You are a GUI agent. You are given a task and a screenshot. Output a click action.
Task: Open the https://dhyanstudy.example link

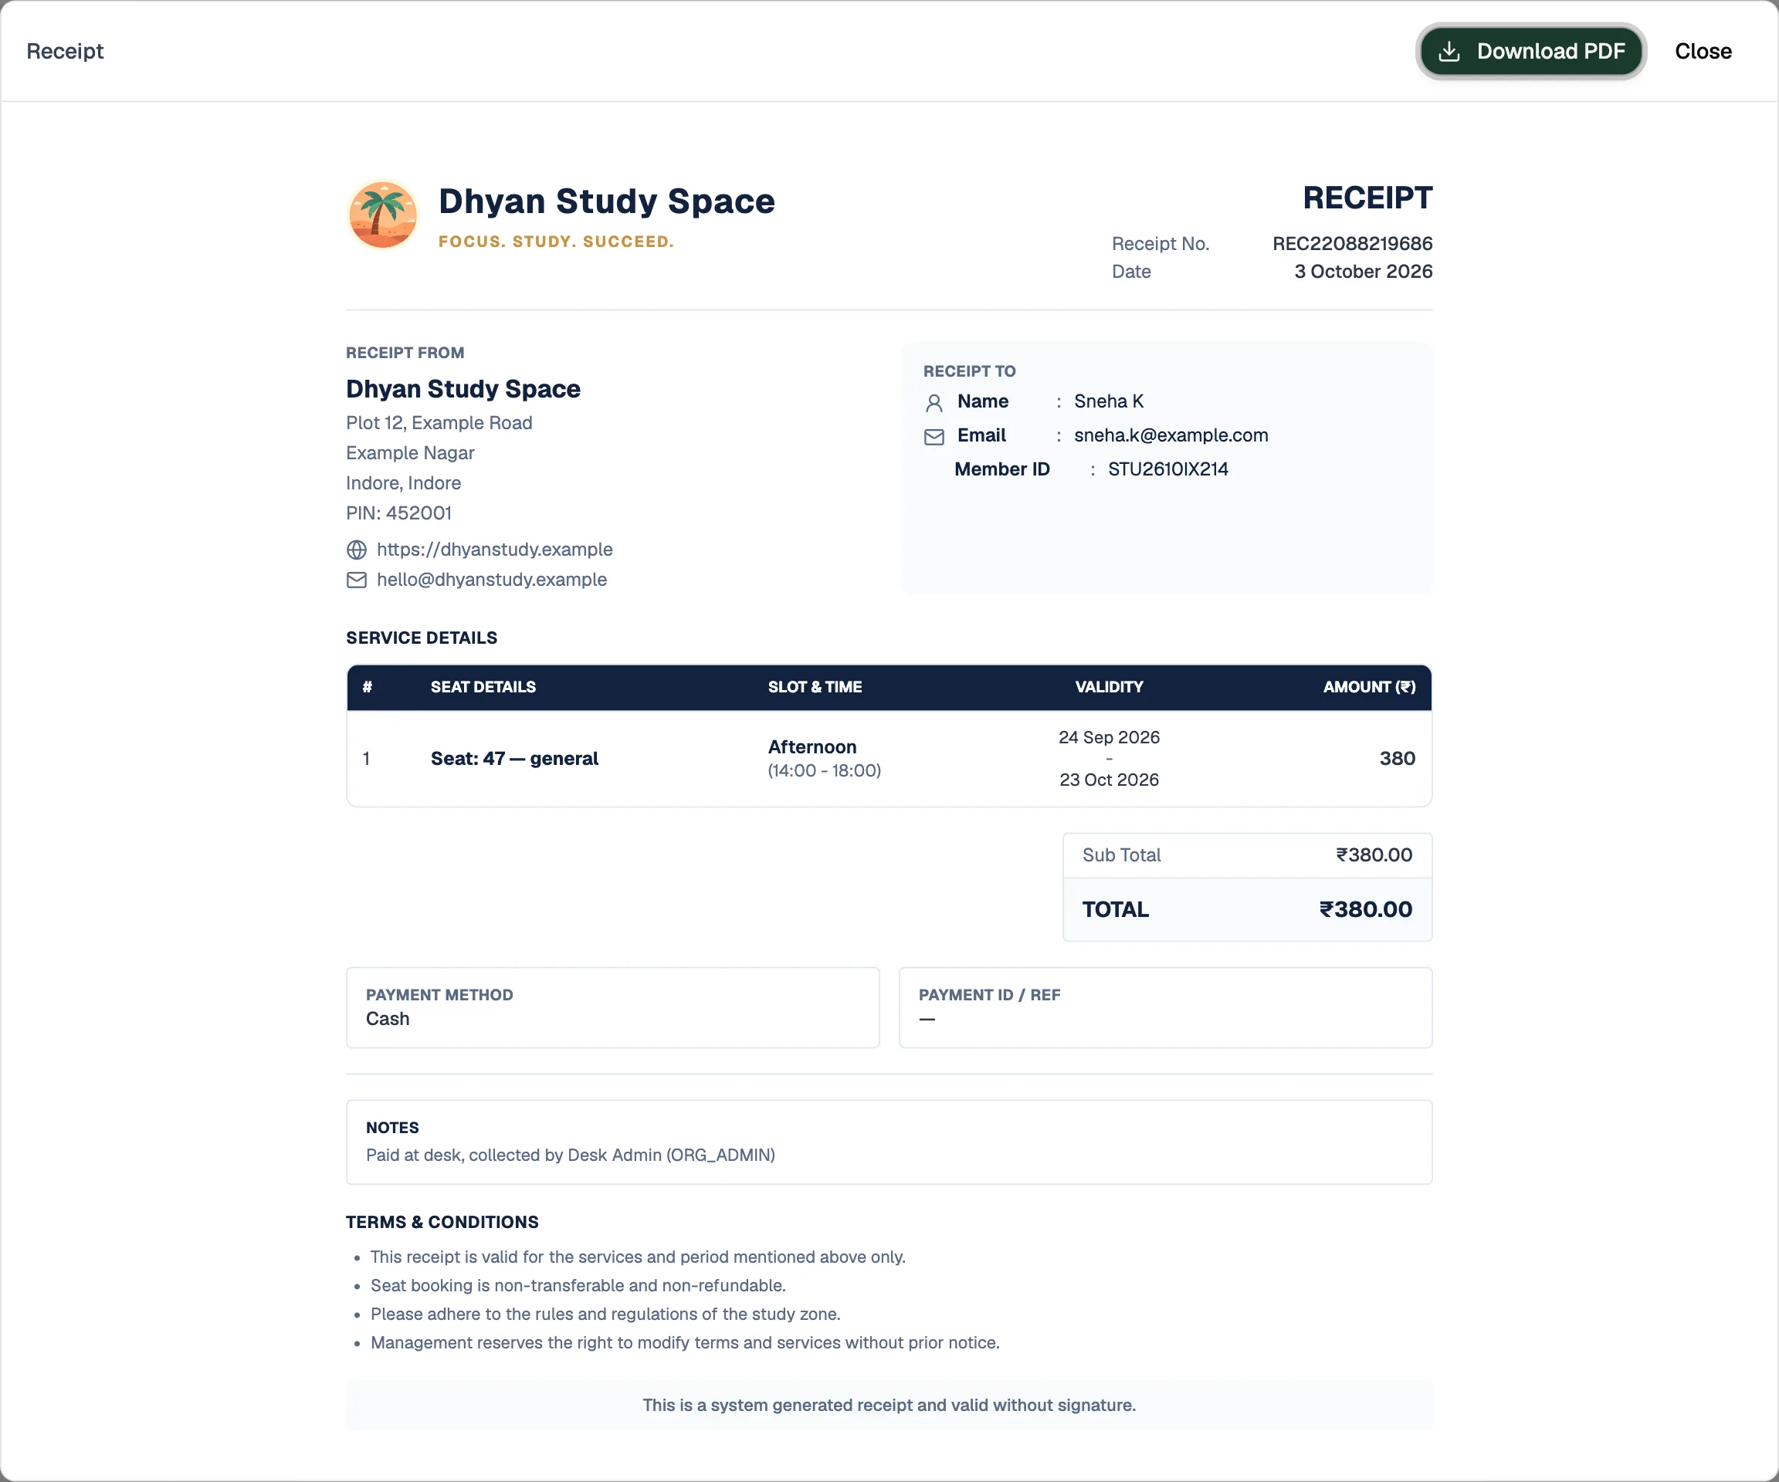pyautogui.click(x=495, y=550)
